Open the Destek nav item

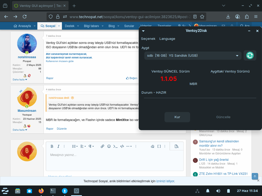click(70, 26)
